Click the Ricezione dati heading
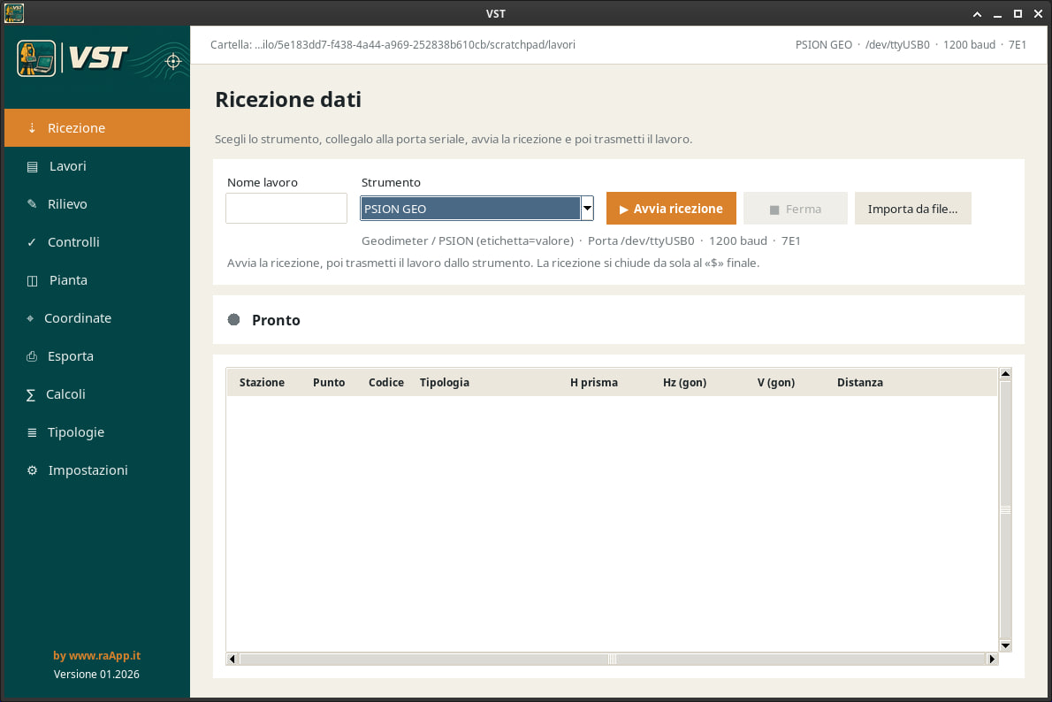The width and height of the screenshot is (1052, 702). coord(288,99)
